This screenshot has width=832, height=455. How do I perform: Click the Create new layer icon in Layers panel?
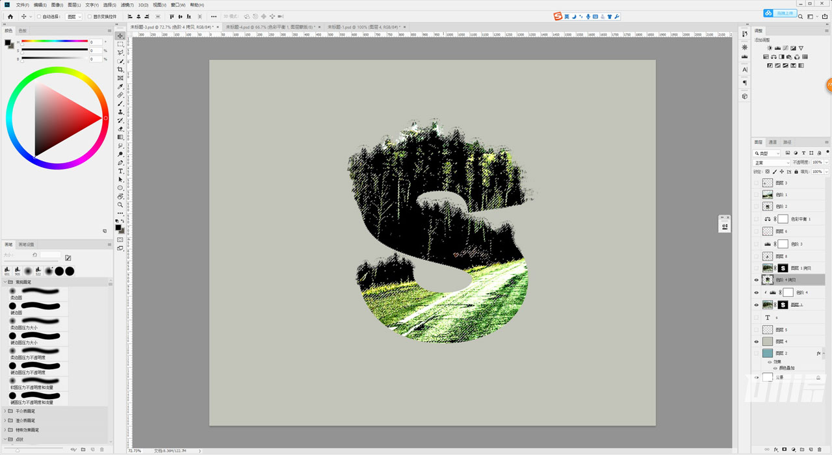(x=812, y=449)
